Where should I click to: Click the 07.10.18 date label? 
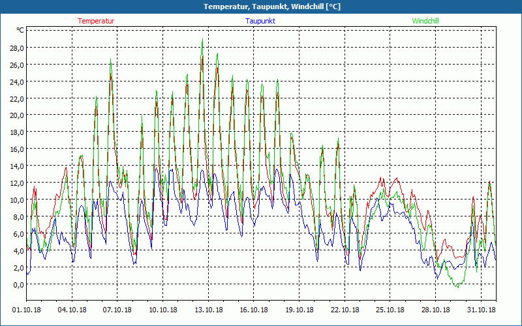117,310
